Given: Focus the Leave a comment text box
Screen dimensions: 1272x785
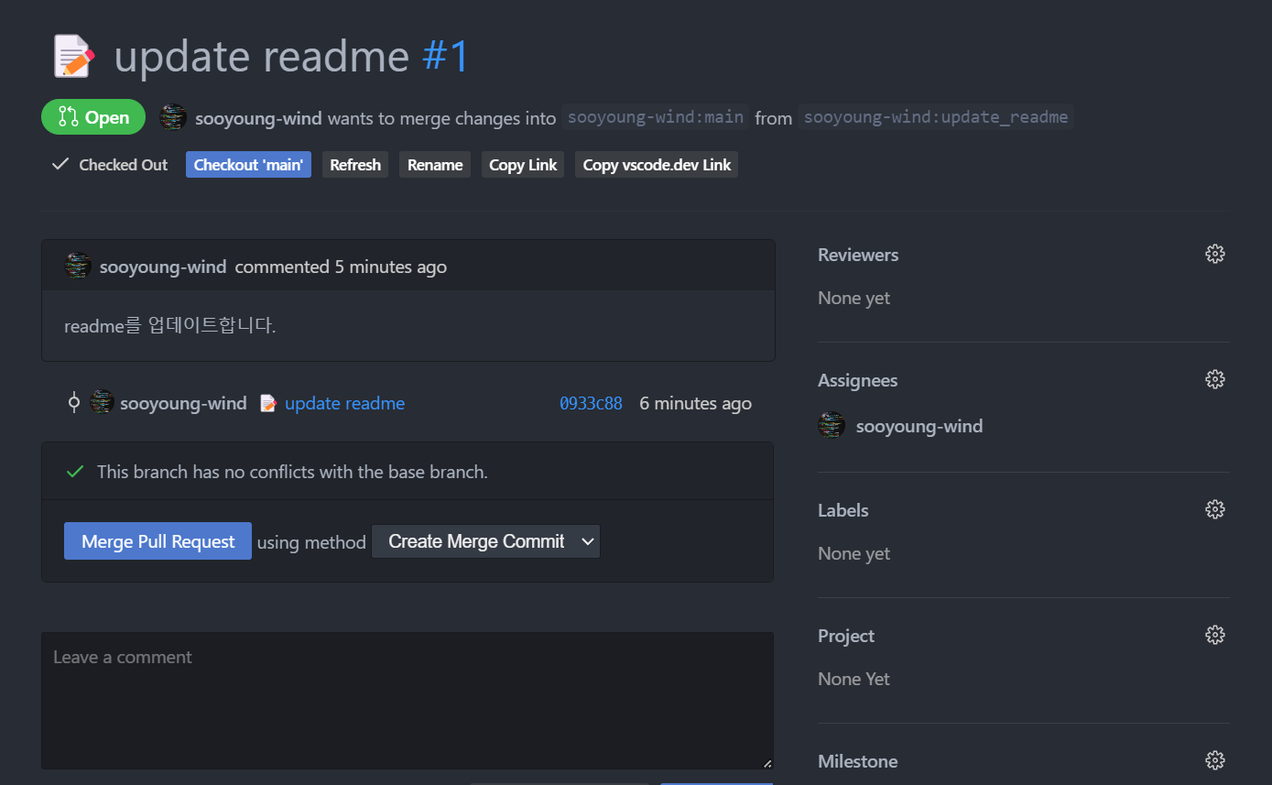Looking at the screenshot, I should pyautogui.click(x=407, y=700).
